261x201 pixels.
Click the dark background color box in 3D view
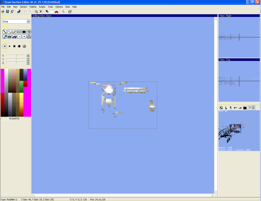pos(245,108)
